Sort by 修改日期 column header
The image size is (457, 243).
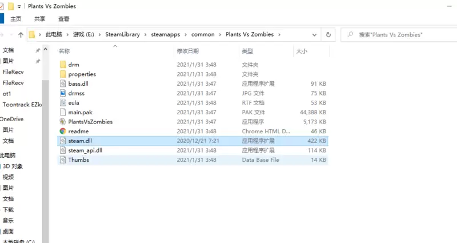coord(187,51)
